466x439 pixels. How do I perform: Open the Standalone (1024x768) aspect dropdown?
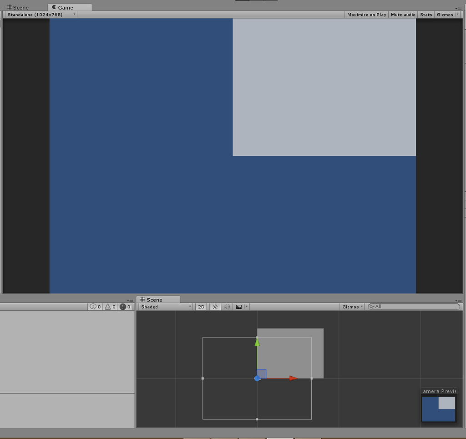40,14
